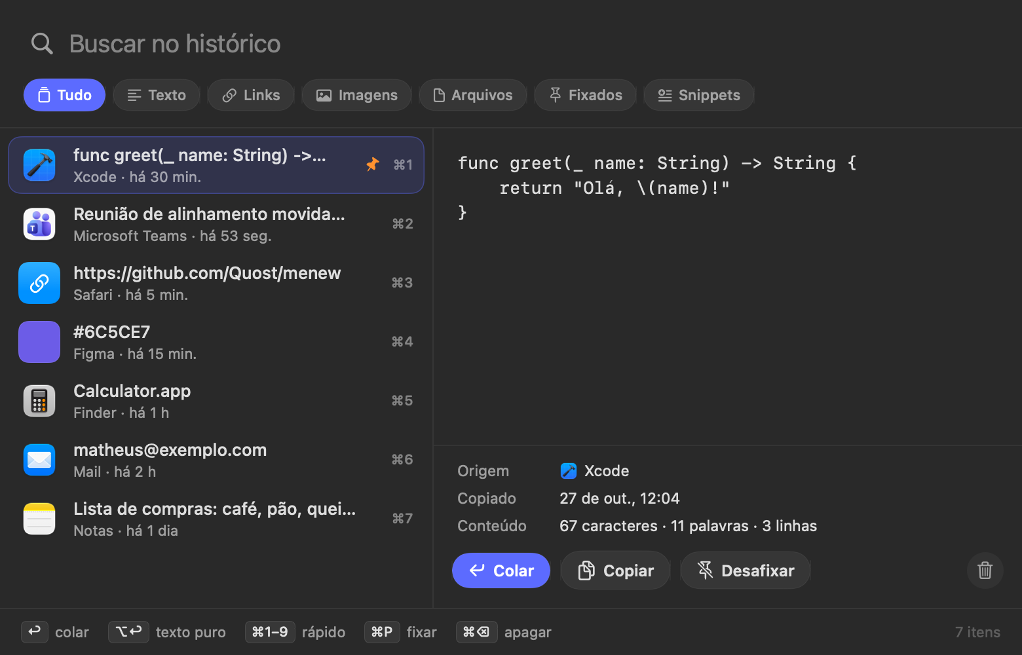Click the Xcode icon in first history row
The height and width of the screenshot is (655, 1022).
point(39,165)
